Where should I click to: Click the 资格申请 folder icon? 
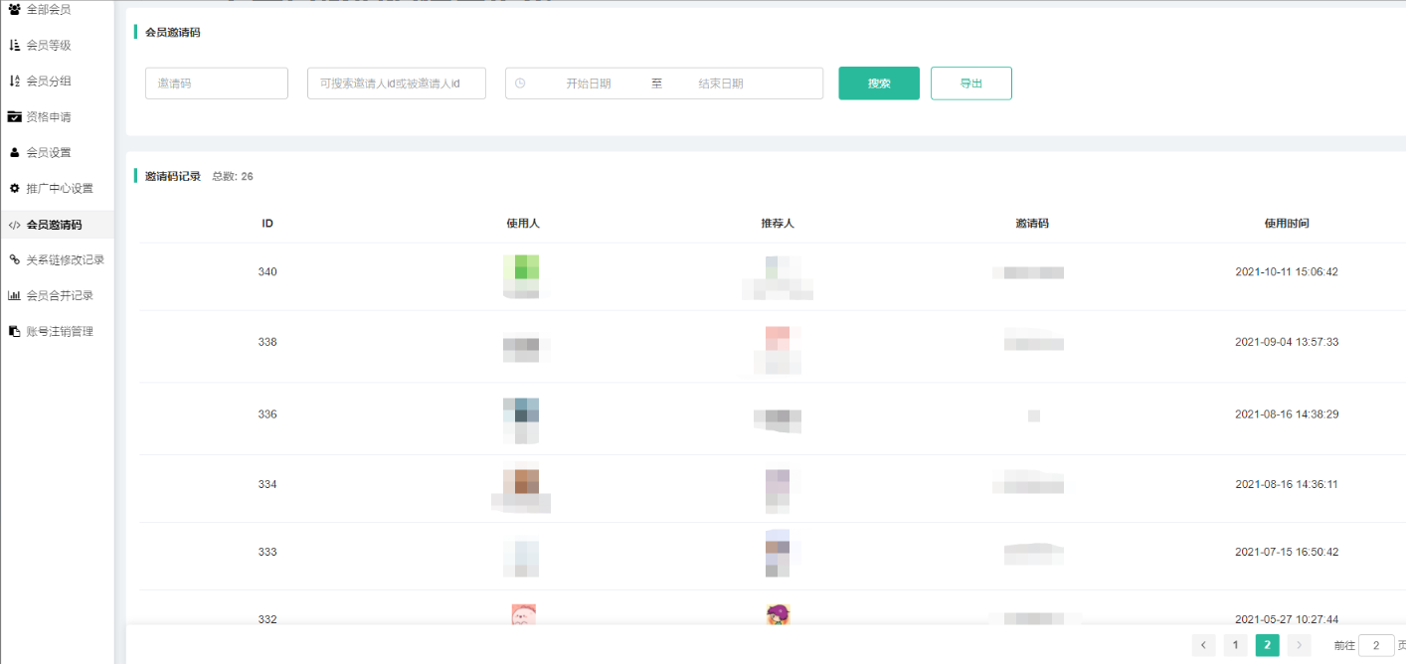coord(15,117)
